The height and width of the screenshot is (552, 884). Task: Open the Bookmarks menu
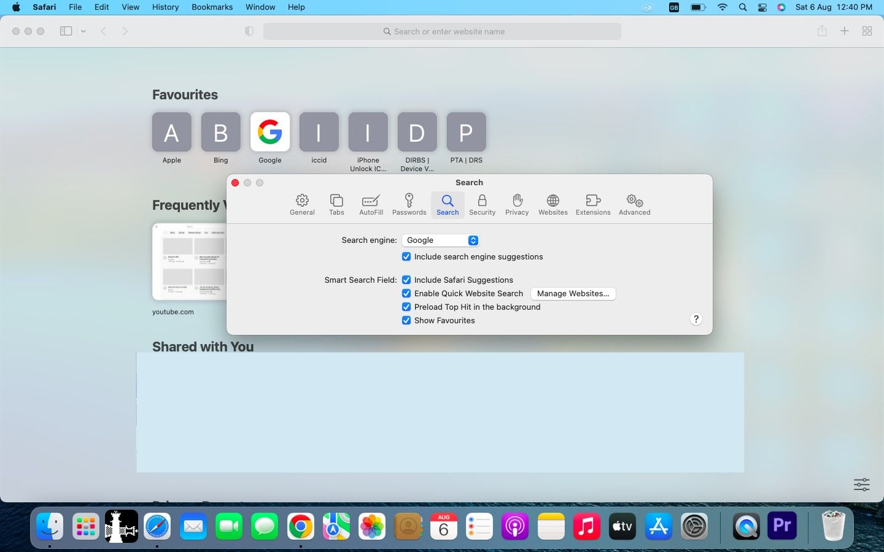point(212,7)
